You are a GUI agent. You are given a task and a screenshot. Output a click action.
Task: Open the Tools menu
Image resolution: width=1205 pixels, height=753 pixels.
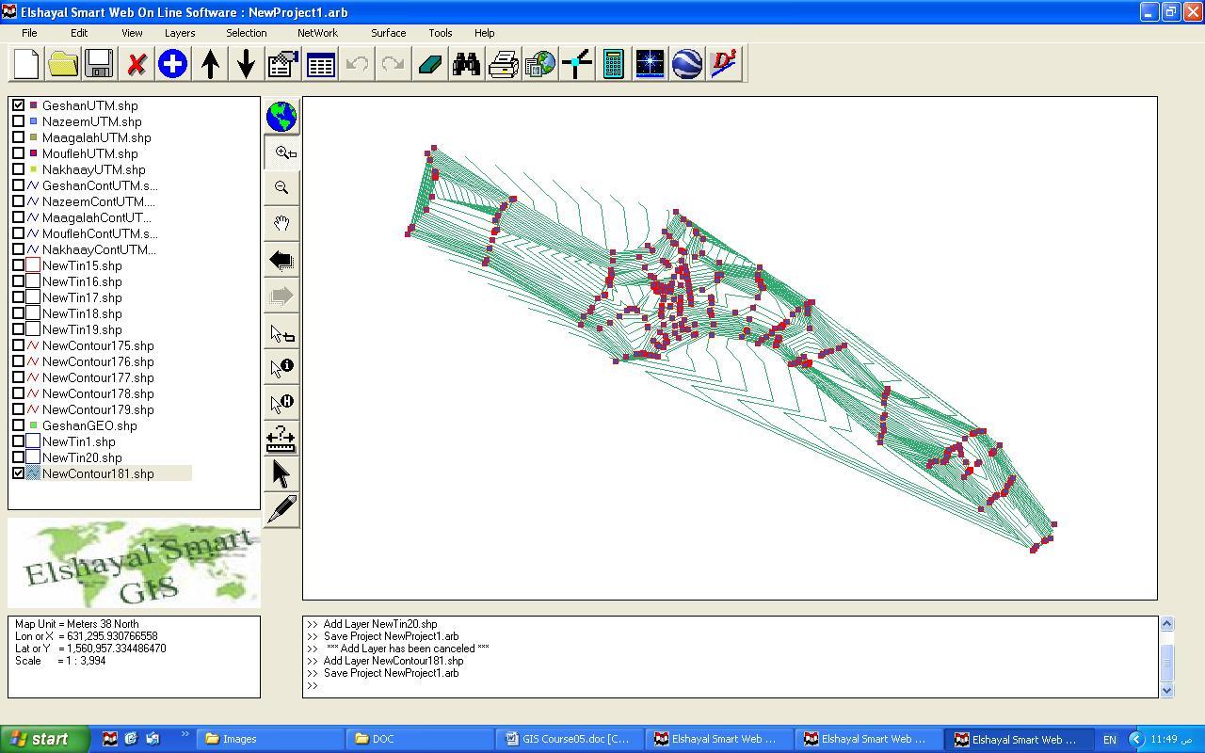pyautogui.click(x=441, y=33)
